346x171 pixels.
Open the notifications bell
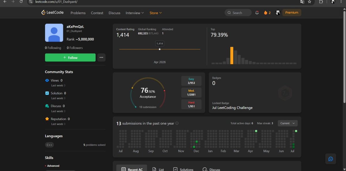257,13
